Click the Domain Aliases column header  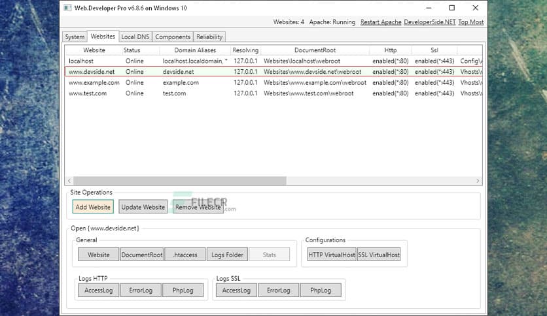point(195,50)
